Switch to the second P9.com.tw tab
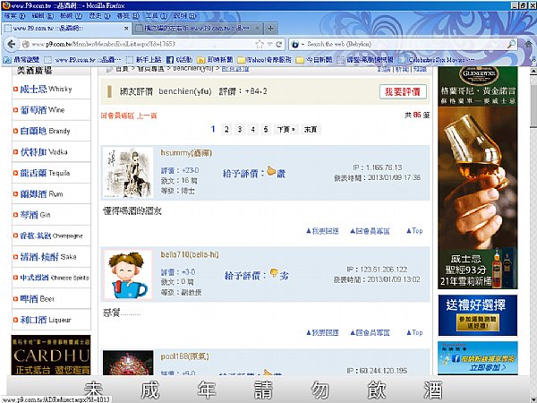The height and width of the screenshot is (403, 537). click(x=197, y=28)
